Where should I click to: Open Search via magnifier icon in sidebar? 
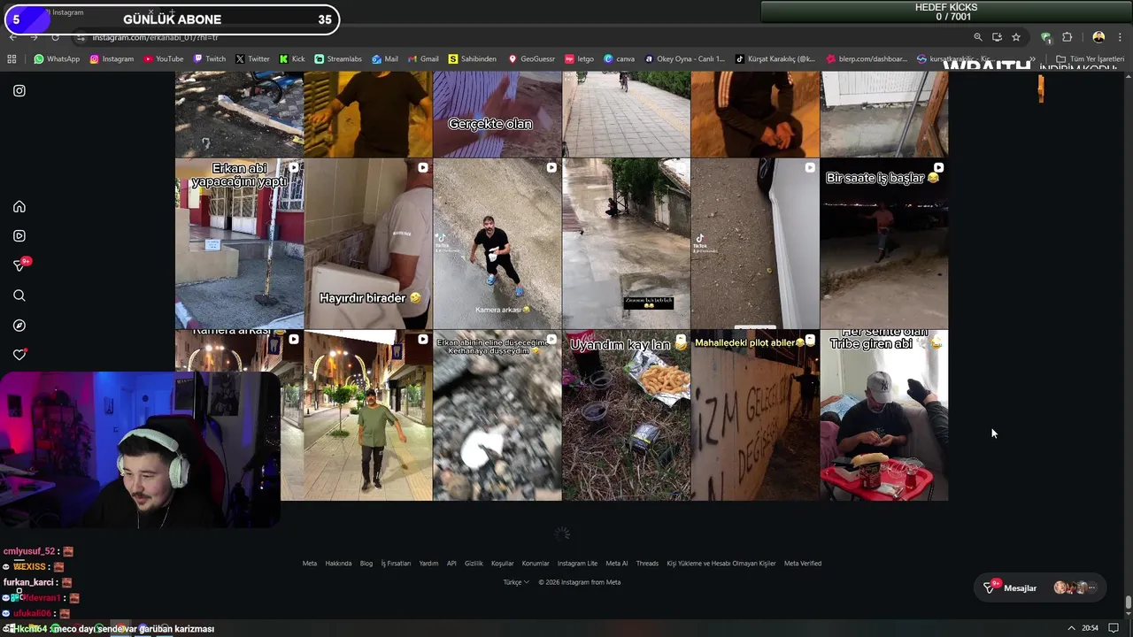[19, 295]
